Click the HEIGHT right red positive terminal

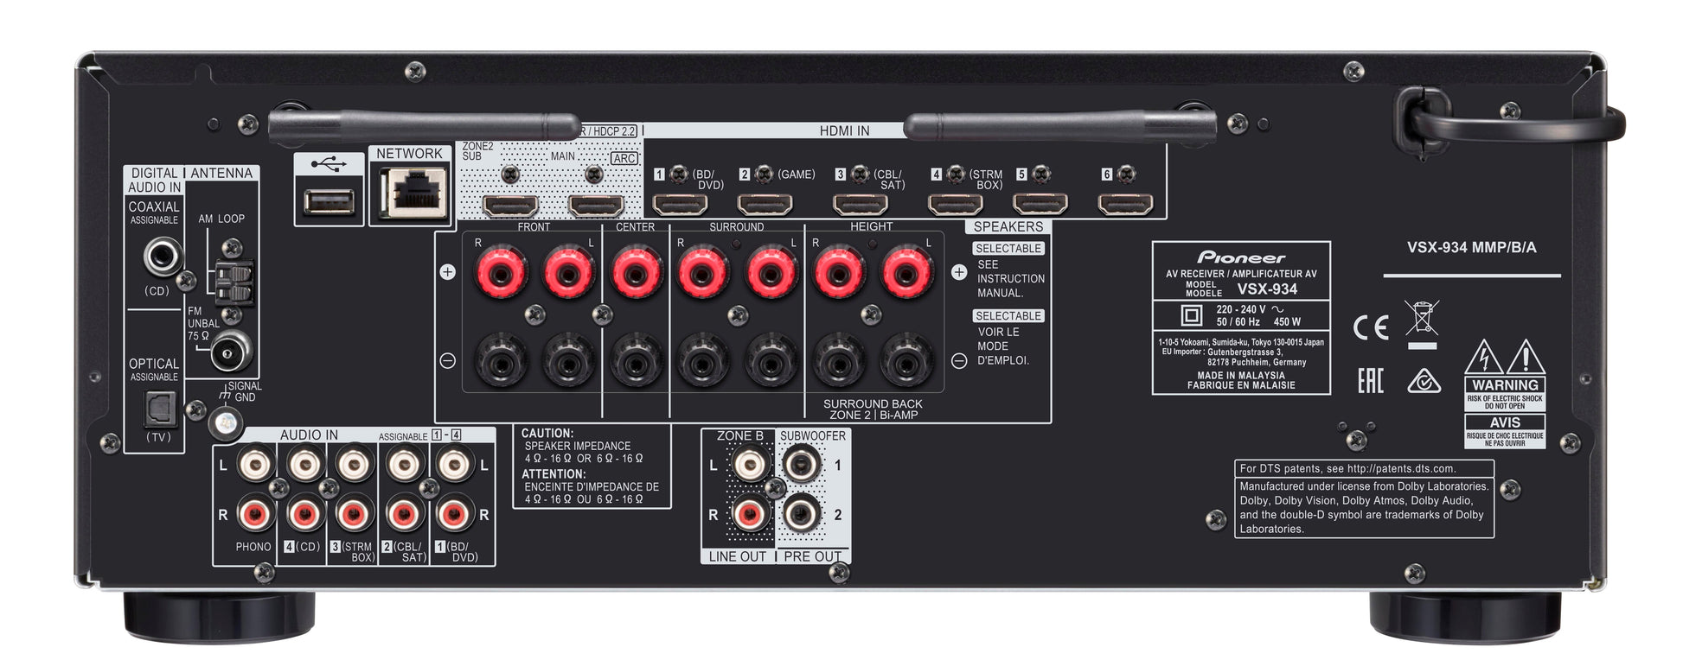click(839, 273)
